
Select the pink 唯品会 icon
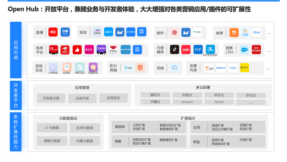click(89, 50)
